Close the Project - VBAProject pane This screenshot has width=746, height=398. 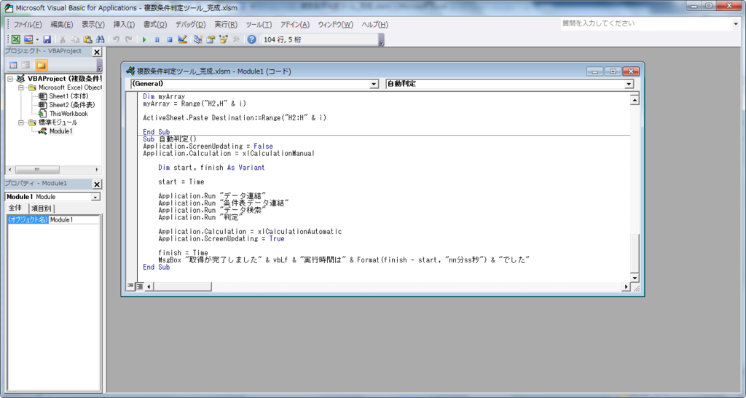(97, 52)
